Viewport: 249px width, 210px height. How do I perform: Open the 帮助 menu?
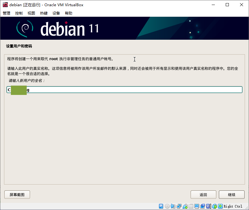(69, 13)
